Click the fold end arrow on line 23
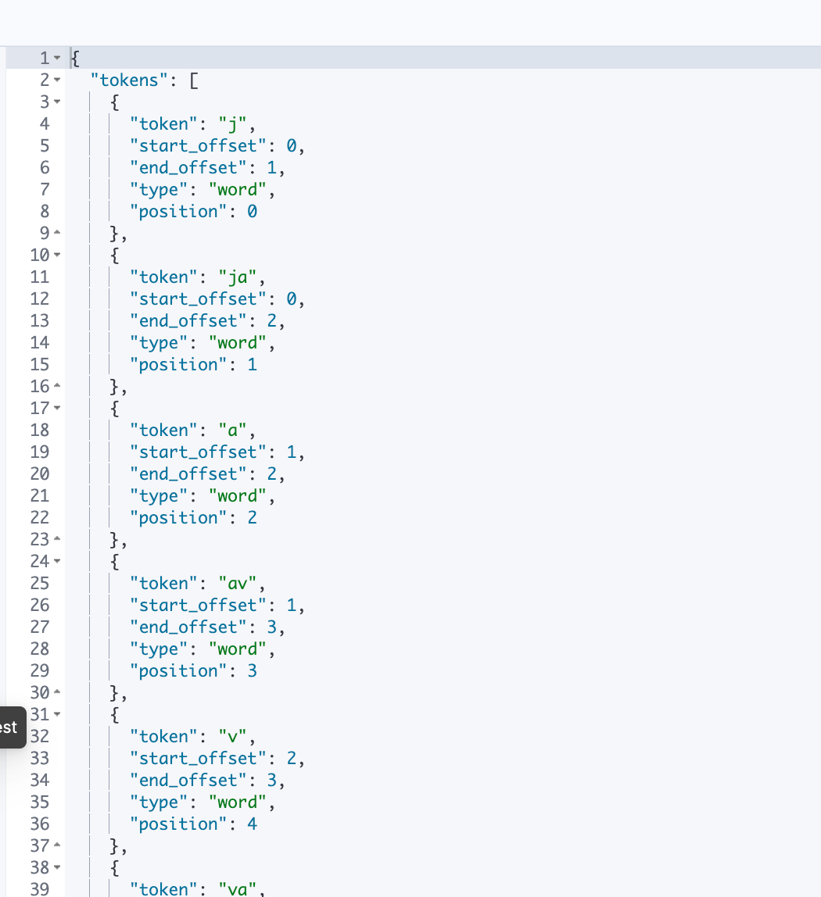The width and height of the screenshot is (821, 897). click(56, 539)
